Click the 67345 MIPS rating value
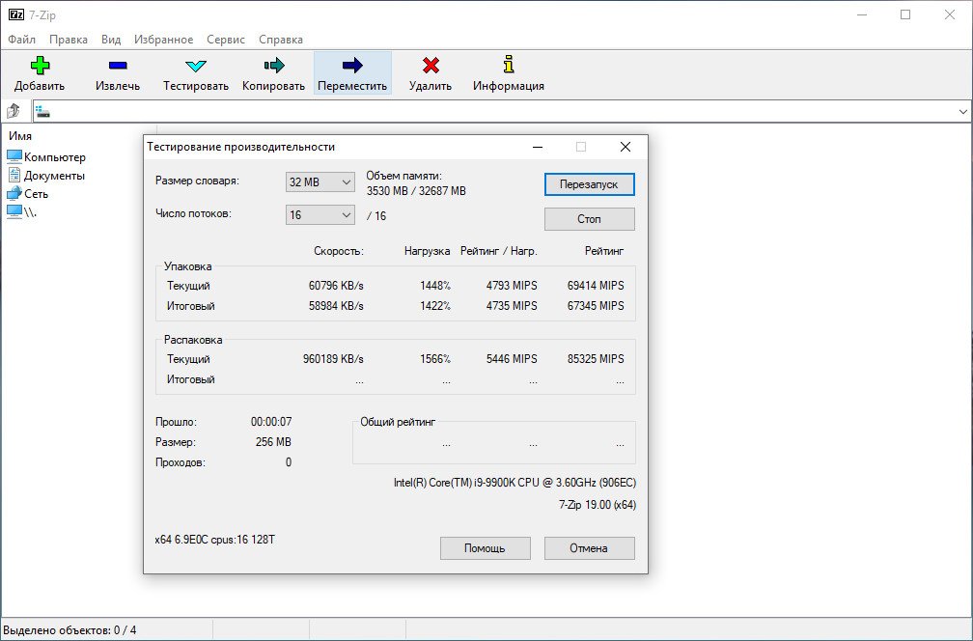Viewport: 973px width, 641px height. [596, 305]
